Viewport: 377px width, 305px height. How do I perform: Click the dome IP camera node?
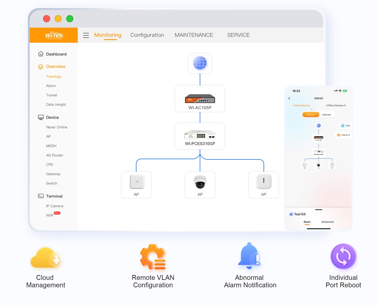[200, 184]
